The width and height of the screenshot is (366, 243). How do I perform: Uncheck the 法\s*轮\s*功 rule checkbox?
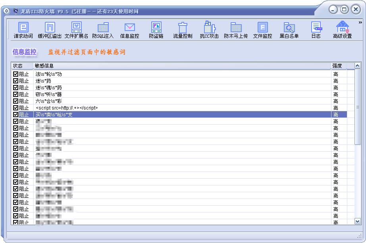tap(15, 74)
